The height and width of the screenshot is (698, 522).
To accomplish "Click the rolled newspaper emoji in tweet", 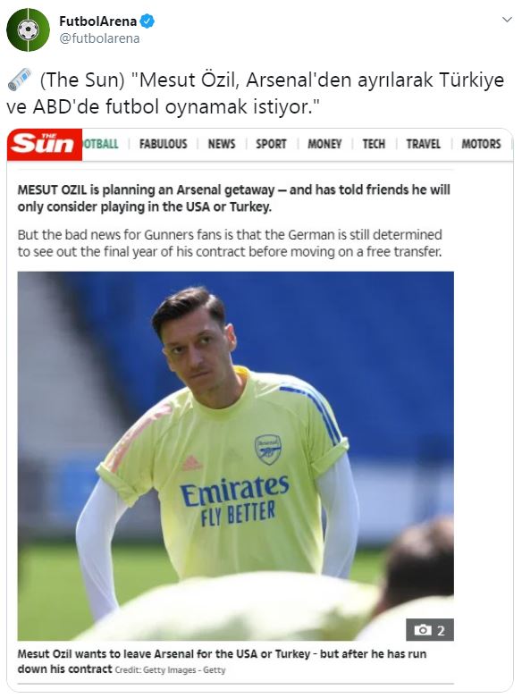I will pos(19,80).
